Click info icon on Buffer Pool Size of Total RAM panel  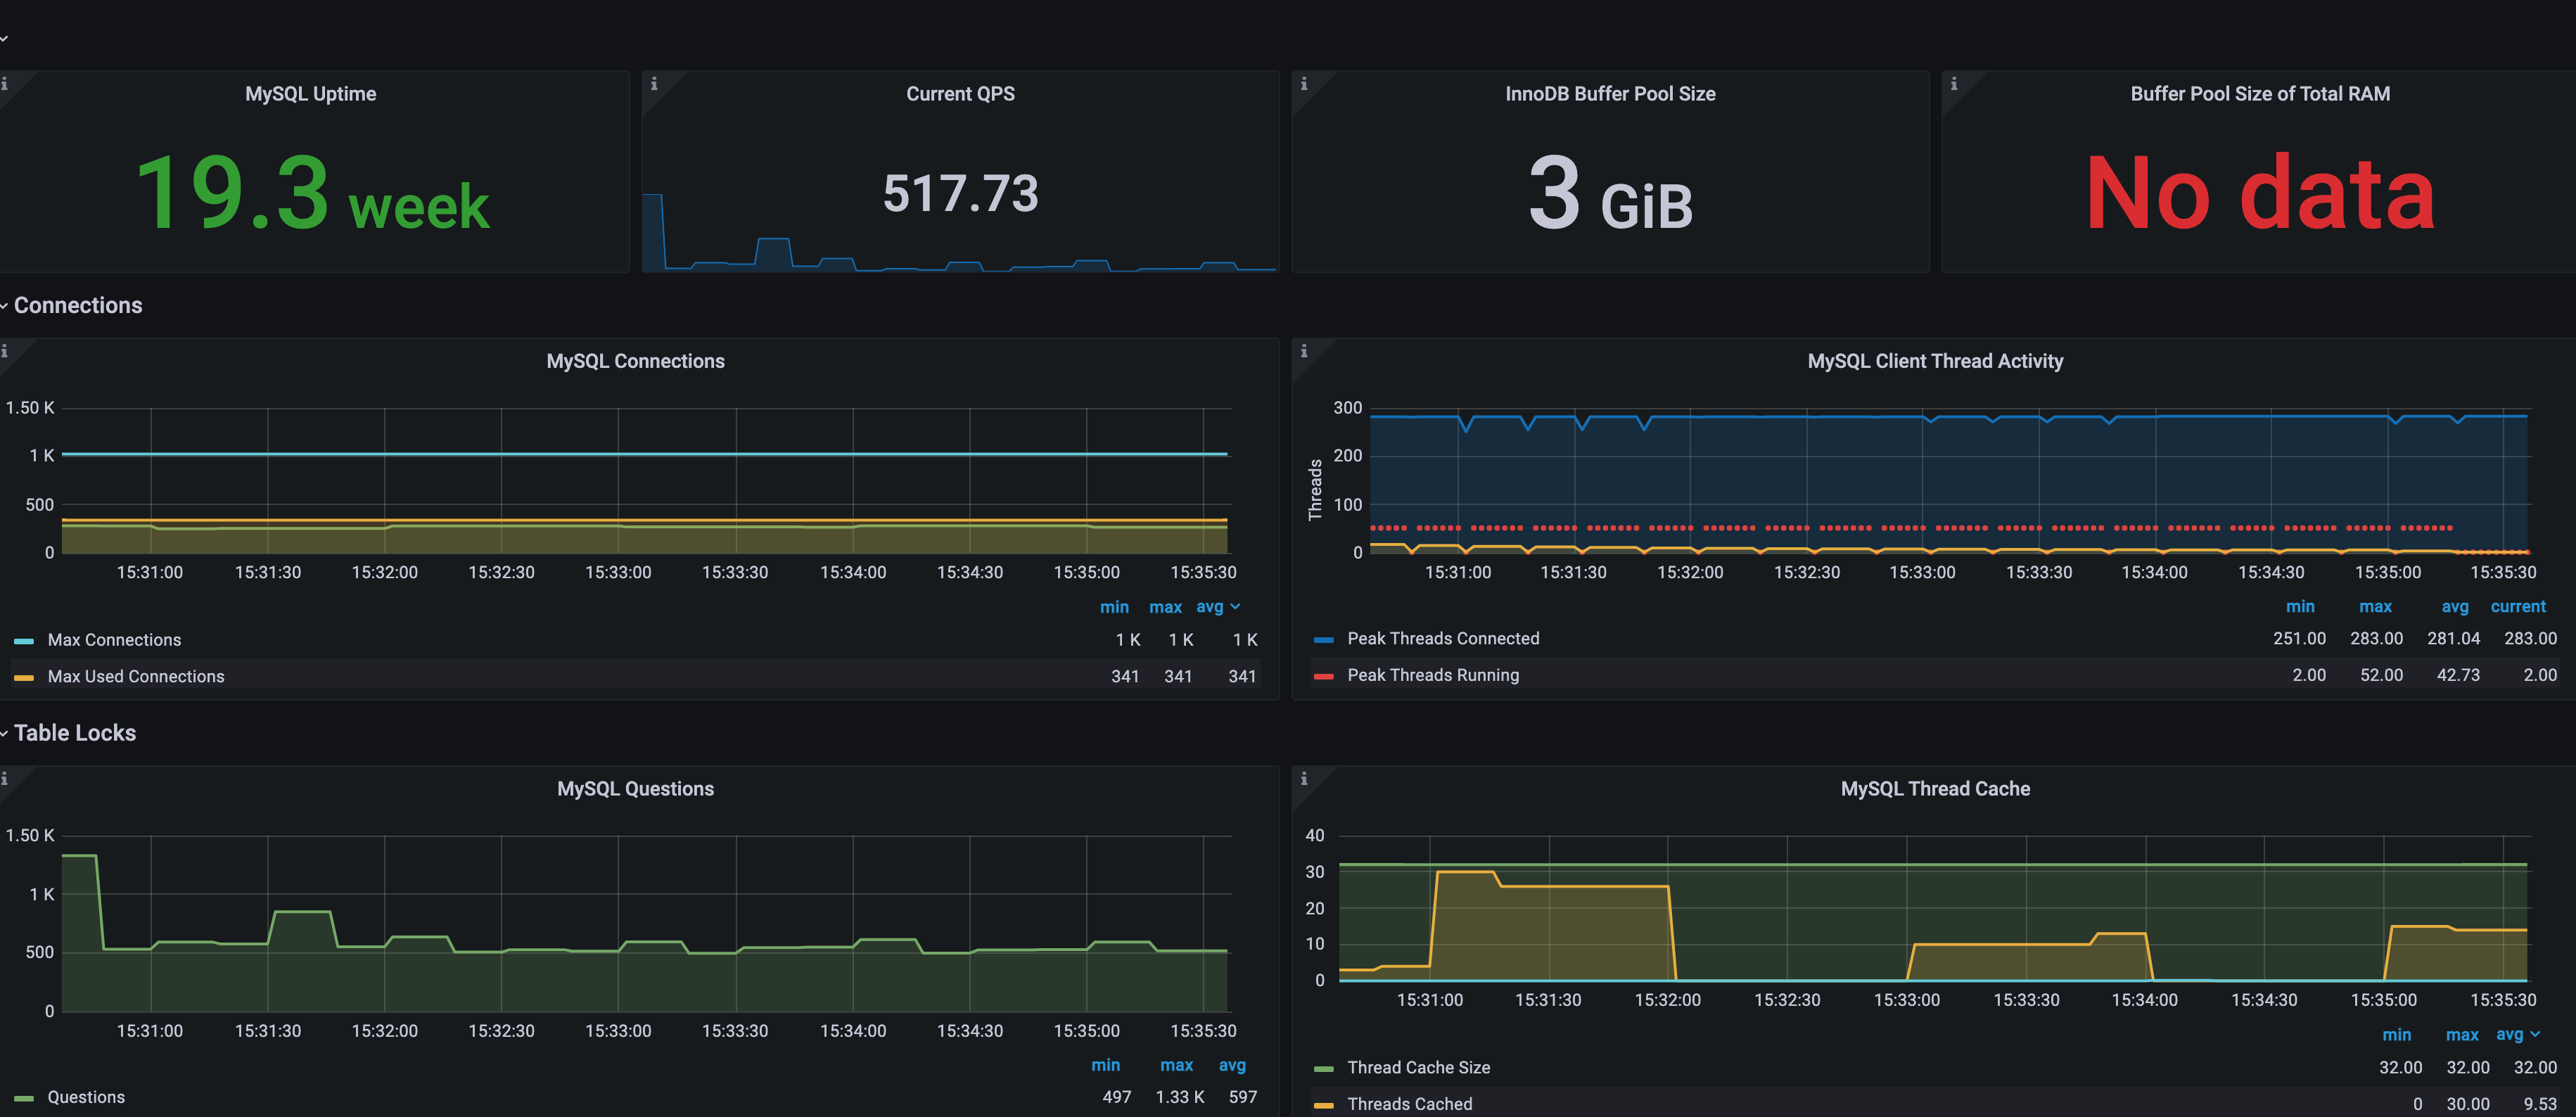(1954, 84)
